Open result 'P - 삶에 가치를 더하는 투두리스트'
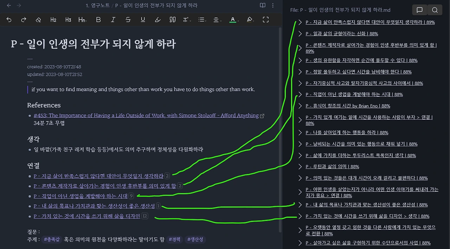The width and height of the screenshot is (450, 249). click(x=361, y=155)
